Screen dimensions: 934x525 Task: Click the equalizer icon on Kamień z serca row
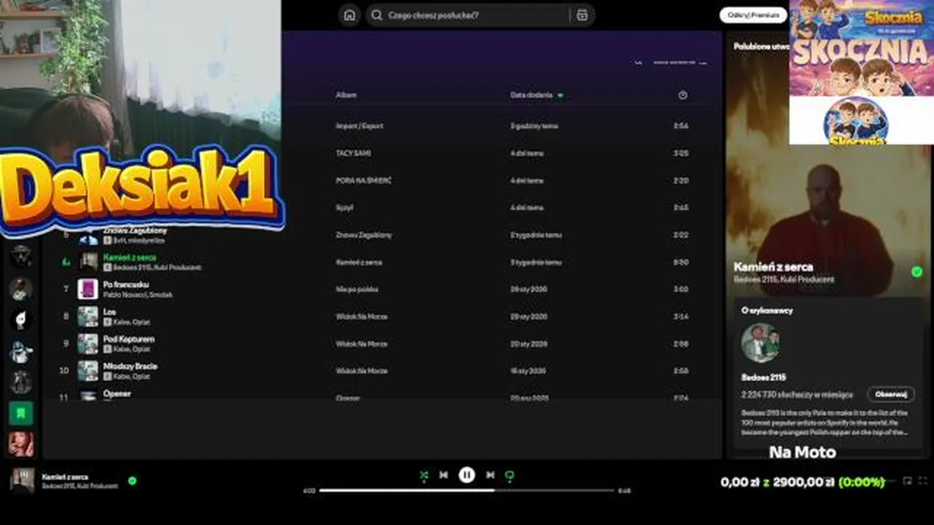pos(66,262)
